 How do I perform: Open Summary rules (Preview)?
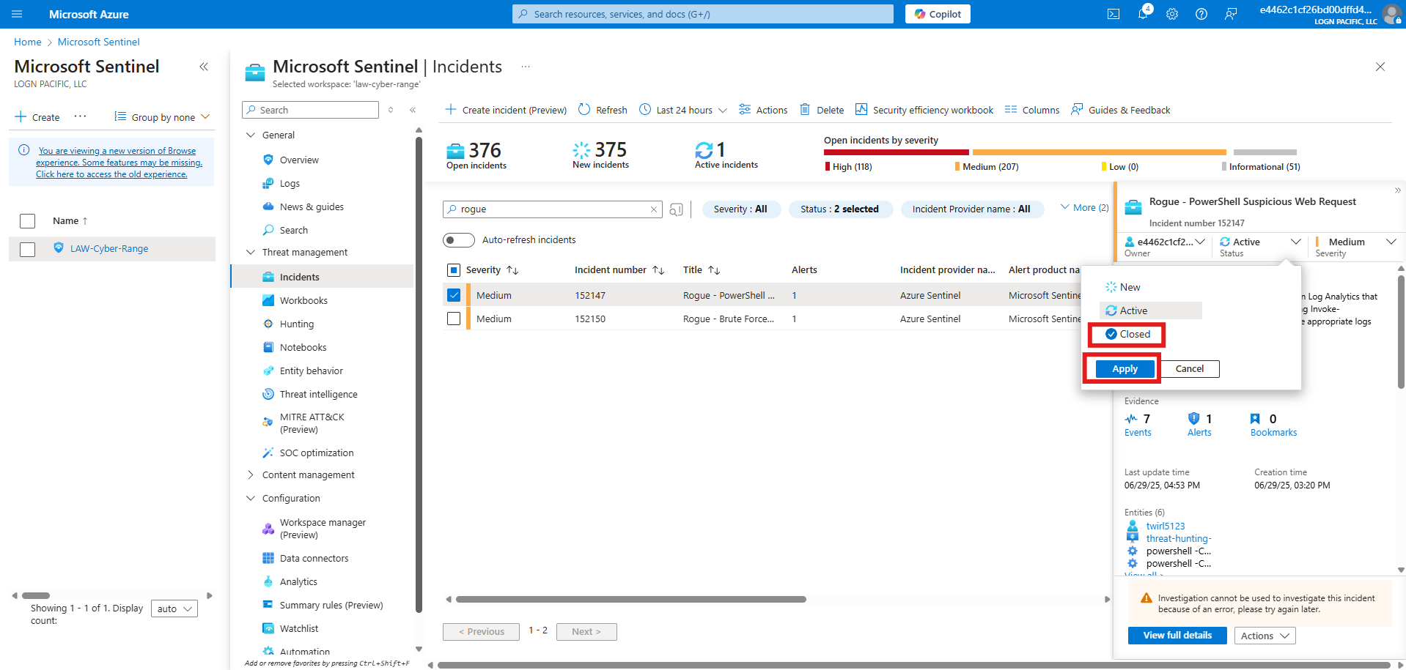[x=331, y=605]
